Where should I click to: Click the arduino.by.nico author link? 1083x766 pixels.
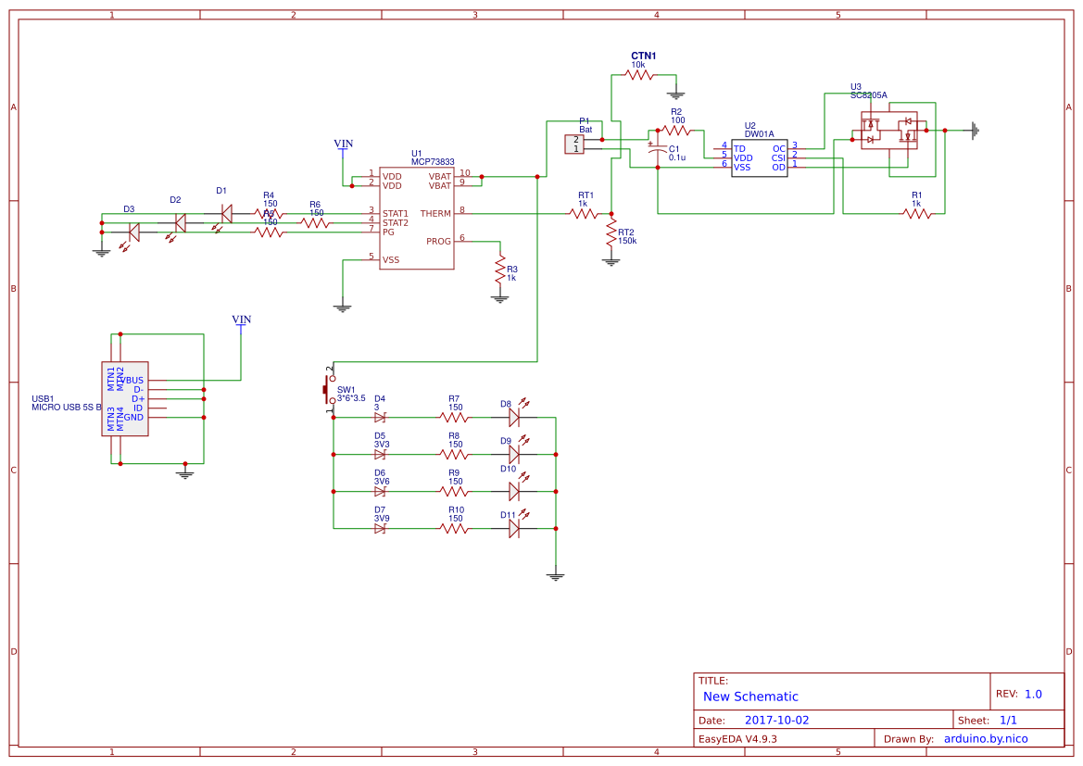click(987, 737)
